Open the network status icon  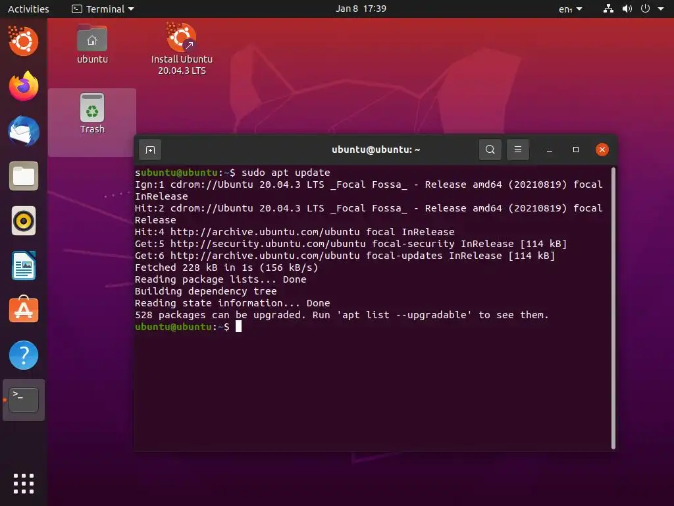click(x=608, y=9)
